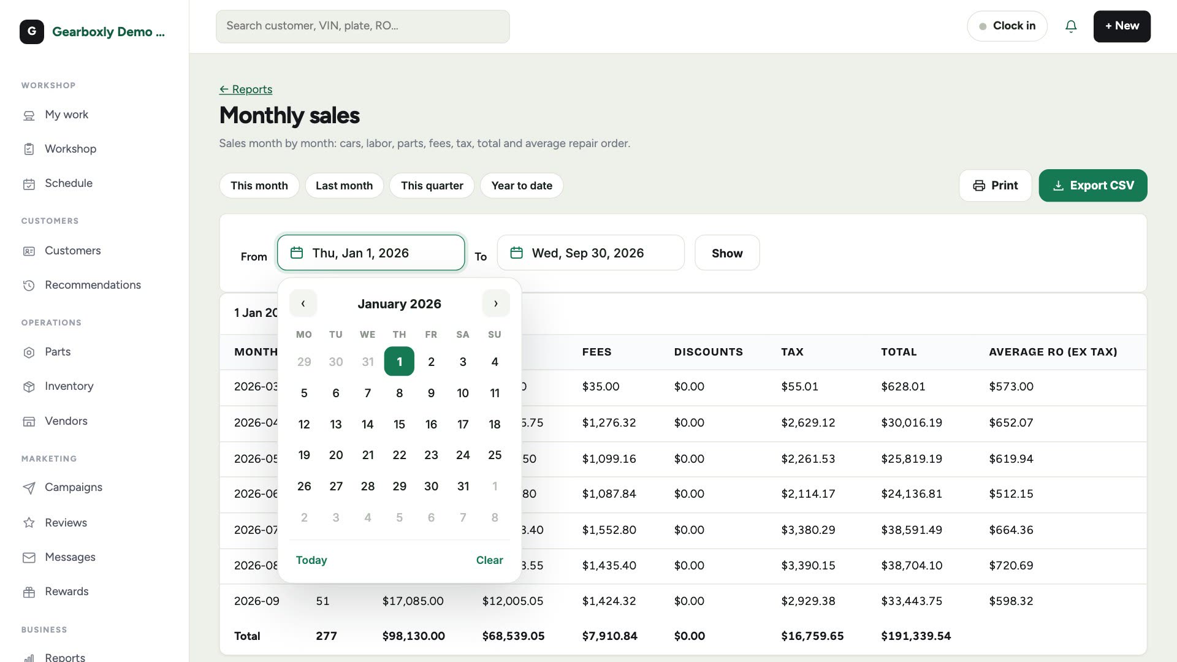Click the Messages envelope icon
This screenshot has width=1177, height=662.
tap(29, 558)
